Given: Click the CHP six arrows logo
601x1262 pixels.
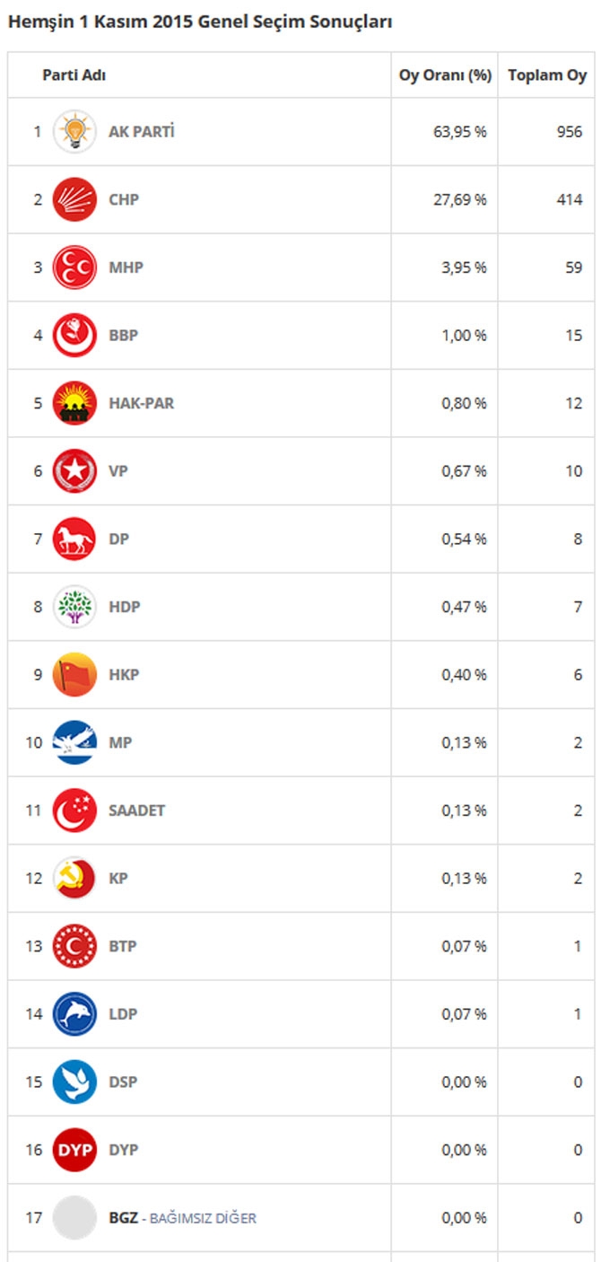Looking at the screenshot, I should point(74,199).
